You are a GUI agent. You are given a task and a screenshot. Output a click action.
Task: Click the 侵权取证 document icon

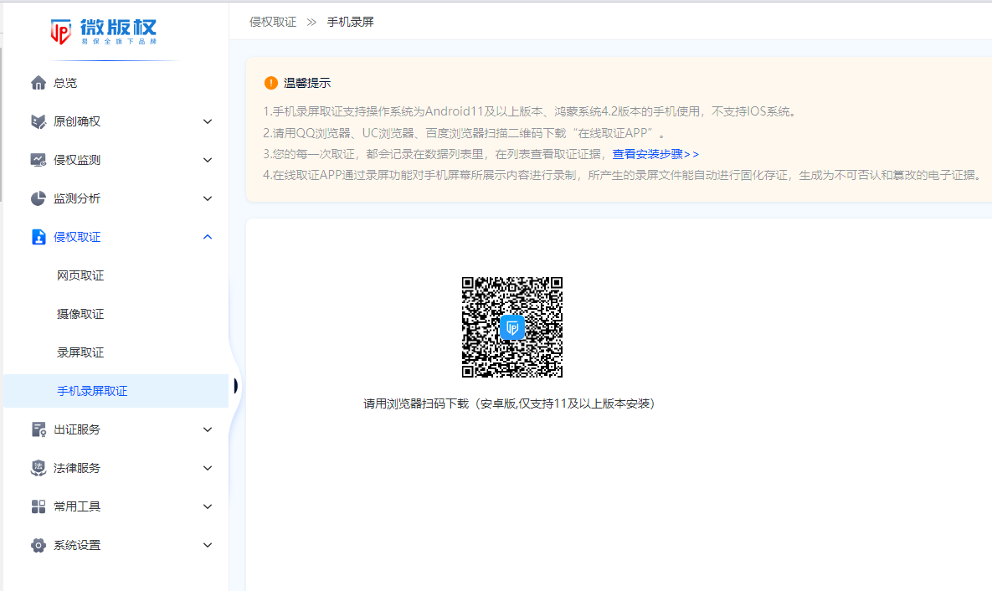point(38,237)
